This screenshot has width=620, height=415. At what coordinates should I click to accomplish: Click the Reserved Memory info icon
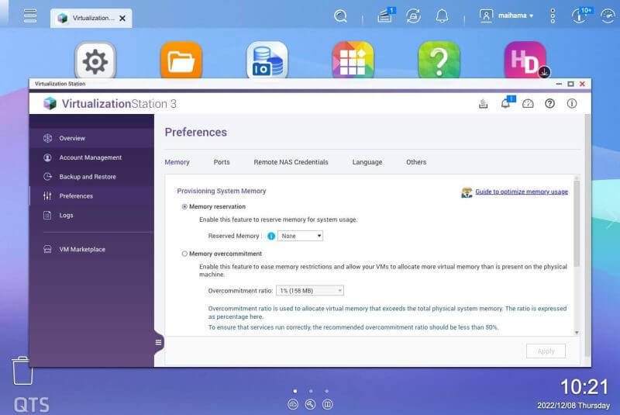click(271, 236)
